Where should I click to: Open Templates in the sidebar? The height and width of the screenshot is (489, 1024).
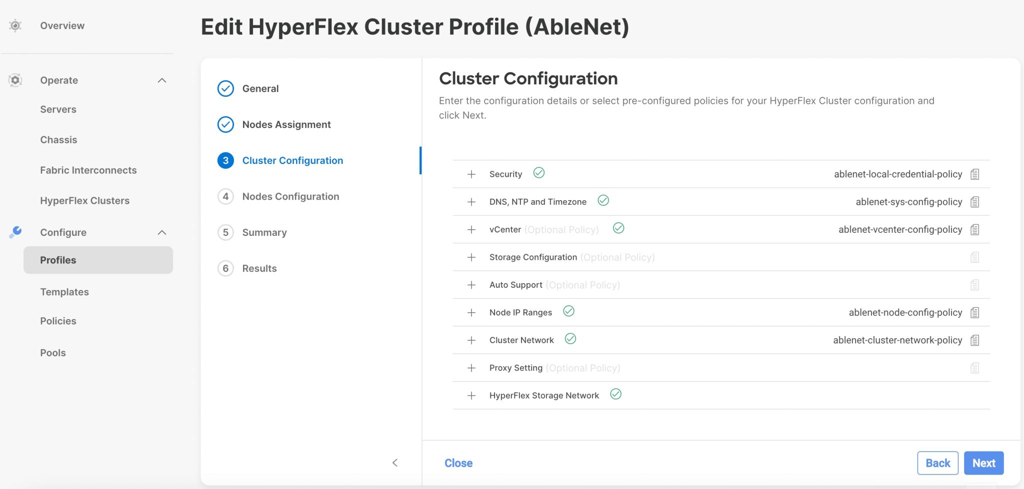coord(64,292)
